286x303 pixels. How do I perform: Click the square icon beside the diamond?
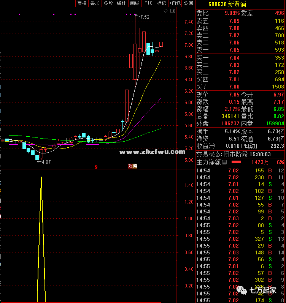point(172,11)
